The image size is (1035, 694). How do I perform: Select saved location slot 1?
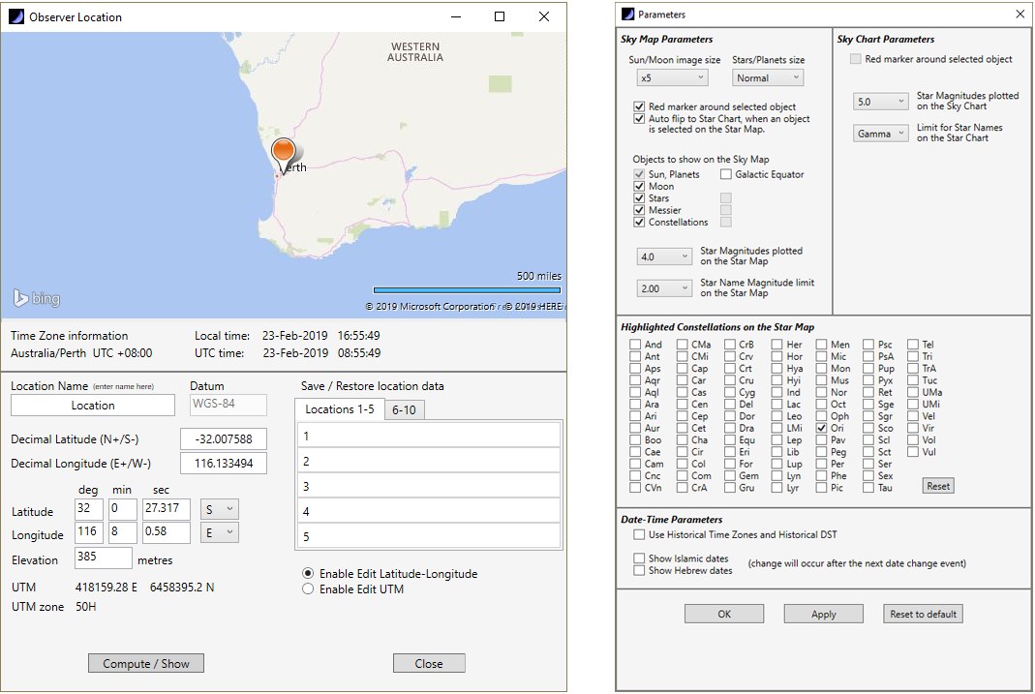point(429,436)
